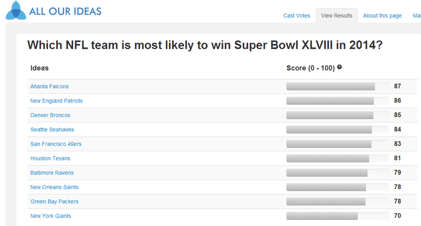Open the Atlanta Falcons idea link
This screenshot has height=226, width=421.
[49, 86]
